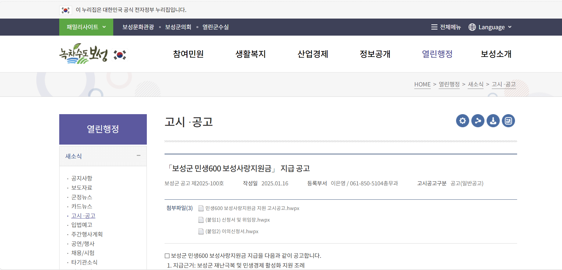Click the download icon button
Viewport: 562px width, 270px height.
[493, 121]
